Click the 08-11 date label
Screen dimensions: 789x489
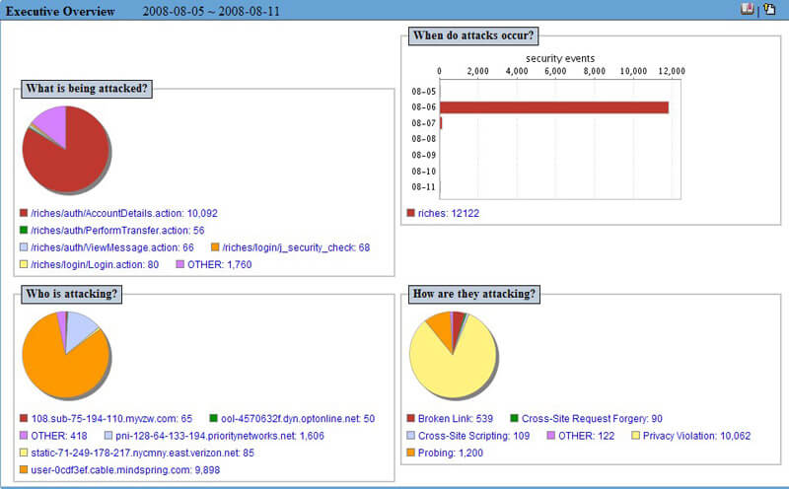pos(424,187)
